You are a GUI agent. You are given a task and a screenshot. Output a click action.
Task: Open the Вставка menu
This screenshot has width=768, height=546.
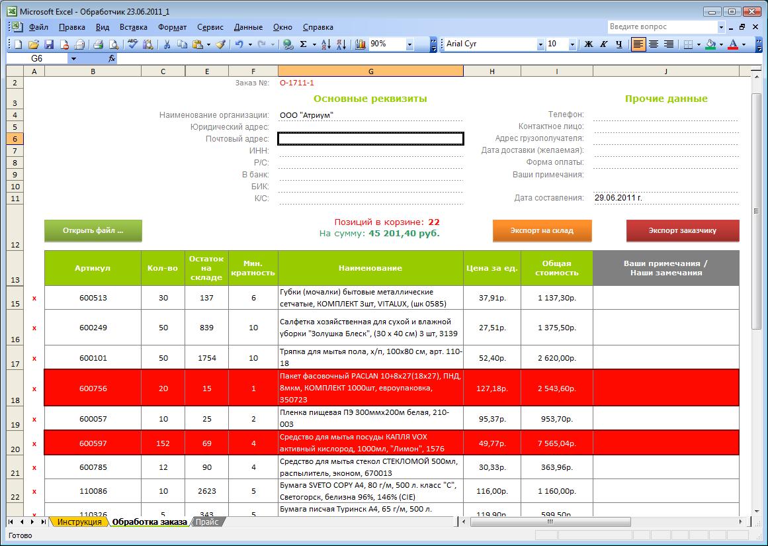coord(133,27)
